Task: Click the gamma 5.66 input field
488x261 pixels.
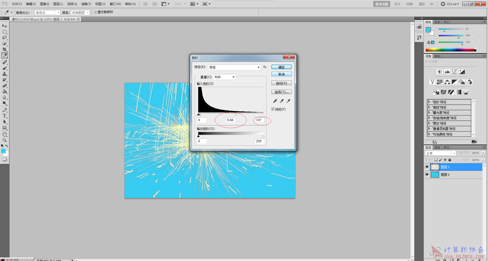Action: 230,120
